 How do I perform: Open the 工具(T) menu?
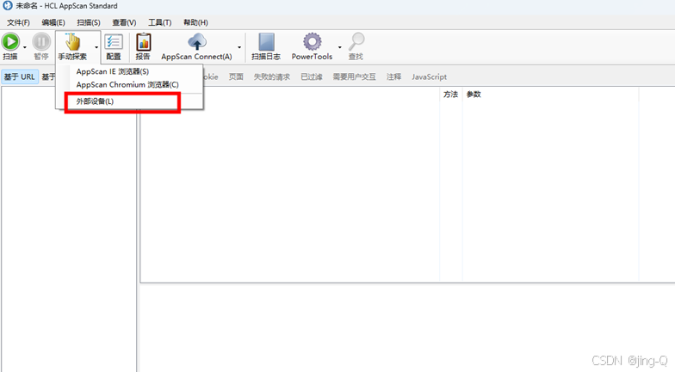[x=160, y=22]
